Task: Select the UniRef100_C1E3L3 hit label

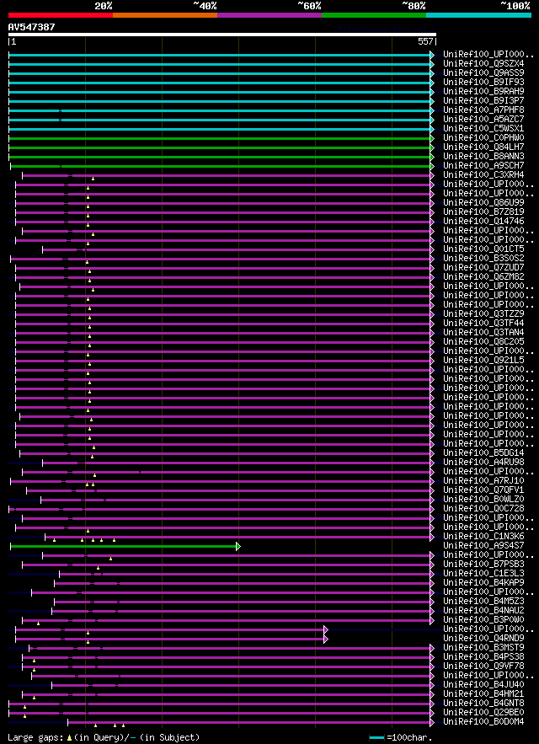Action: (483, 574)
